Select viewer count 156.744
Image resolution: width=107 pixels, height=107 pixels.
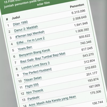coord(98,103)
